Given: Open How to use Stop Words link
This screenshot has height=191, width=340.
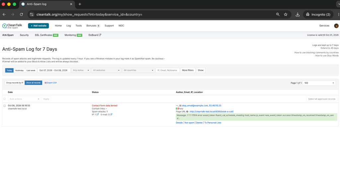Looking at the screenshot, I should (x=327, y=56).
